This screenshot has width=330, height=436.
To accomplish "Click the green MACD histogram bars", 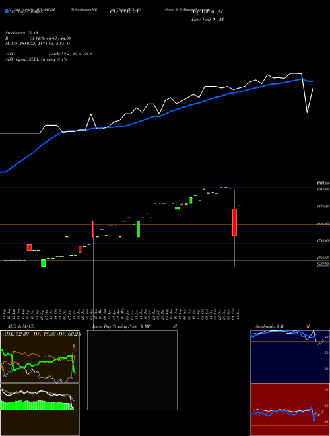I will click(x=35, y=405).
